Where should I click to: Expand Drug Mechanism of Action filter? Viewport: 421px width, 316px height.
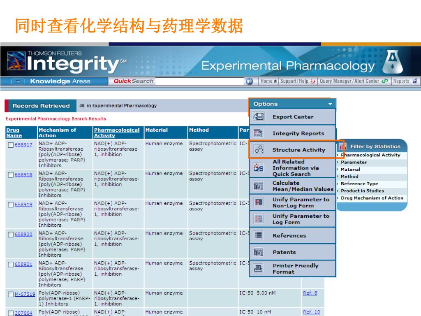pos(337,198)
